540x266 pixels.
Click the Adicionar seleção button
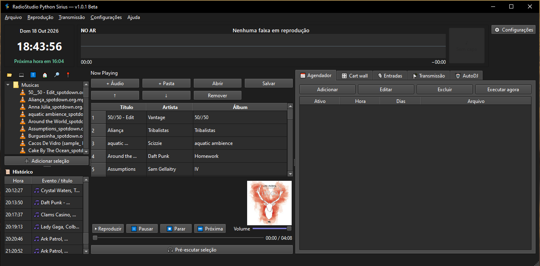47,161
